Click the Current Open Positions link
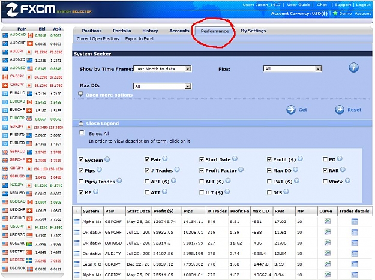Image resolution: width=375 pixels, height=280 pixels. (98, 39)
